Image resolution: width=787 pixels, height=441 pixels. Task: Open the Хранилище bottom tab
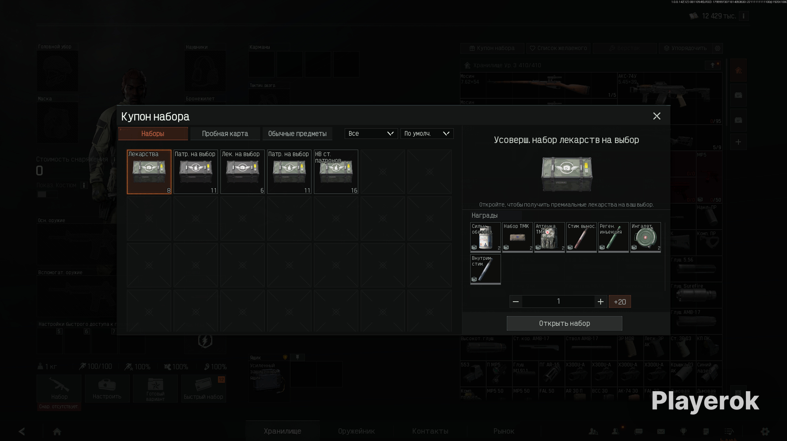tap(282, 431)
